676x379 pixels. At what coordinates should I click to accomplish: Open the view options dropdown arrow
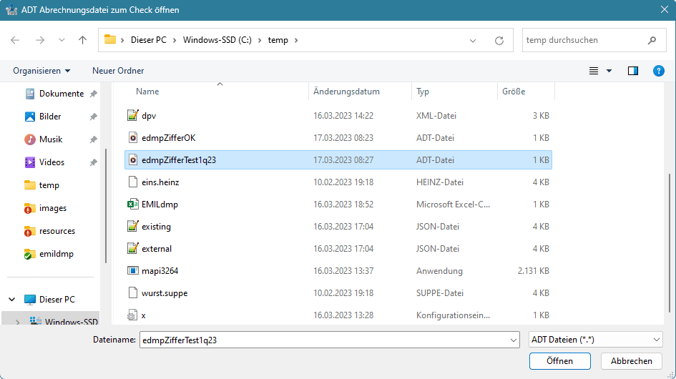pyautogui.click(x=609, y=71)
